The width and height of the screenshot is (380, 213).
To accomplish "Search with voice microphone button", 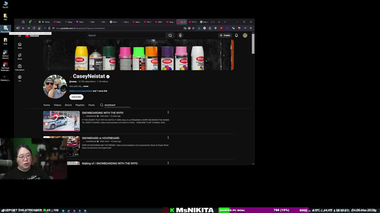I will click(180, 35).
